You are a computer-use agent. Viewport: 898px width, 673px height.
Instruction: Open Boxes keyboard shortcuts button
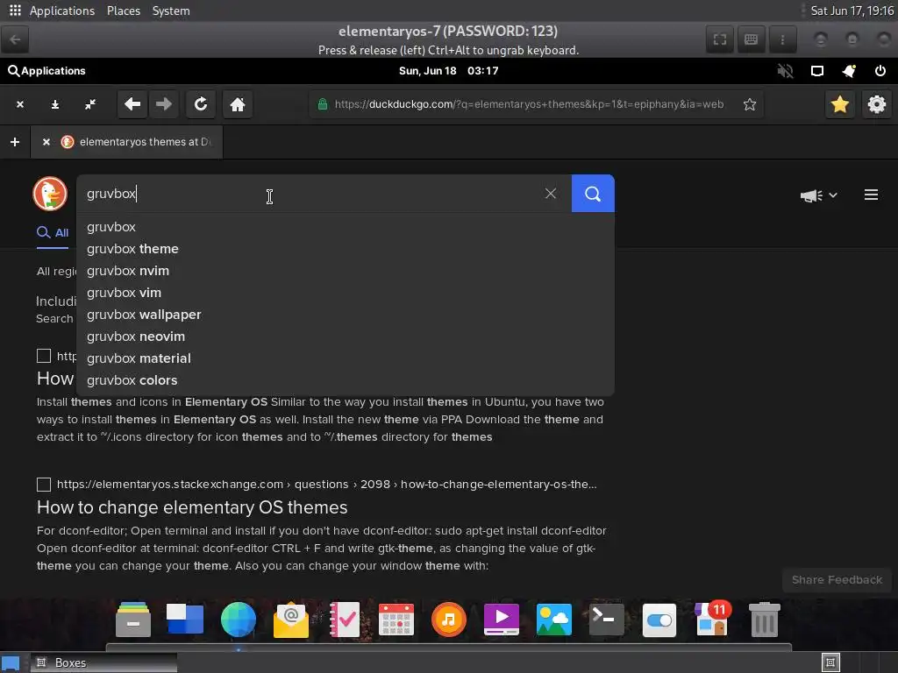(751, 39)
